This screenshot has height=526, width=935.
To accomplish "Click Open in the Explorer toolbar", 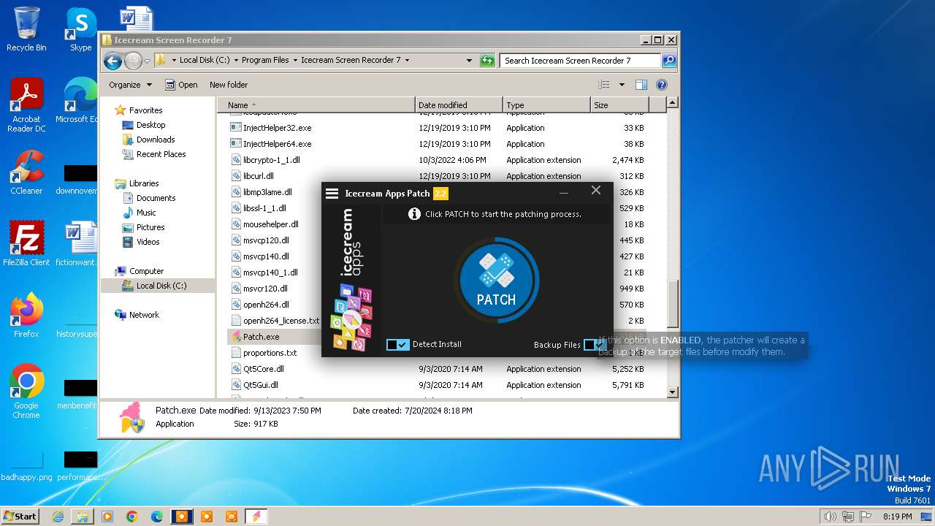I will point(181,85).
